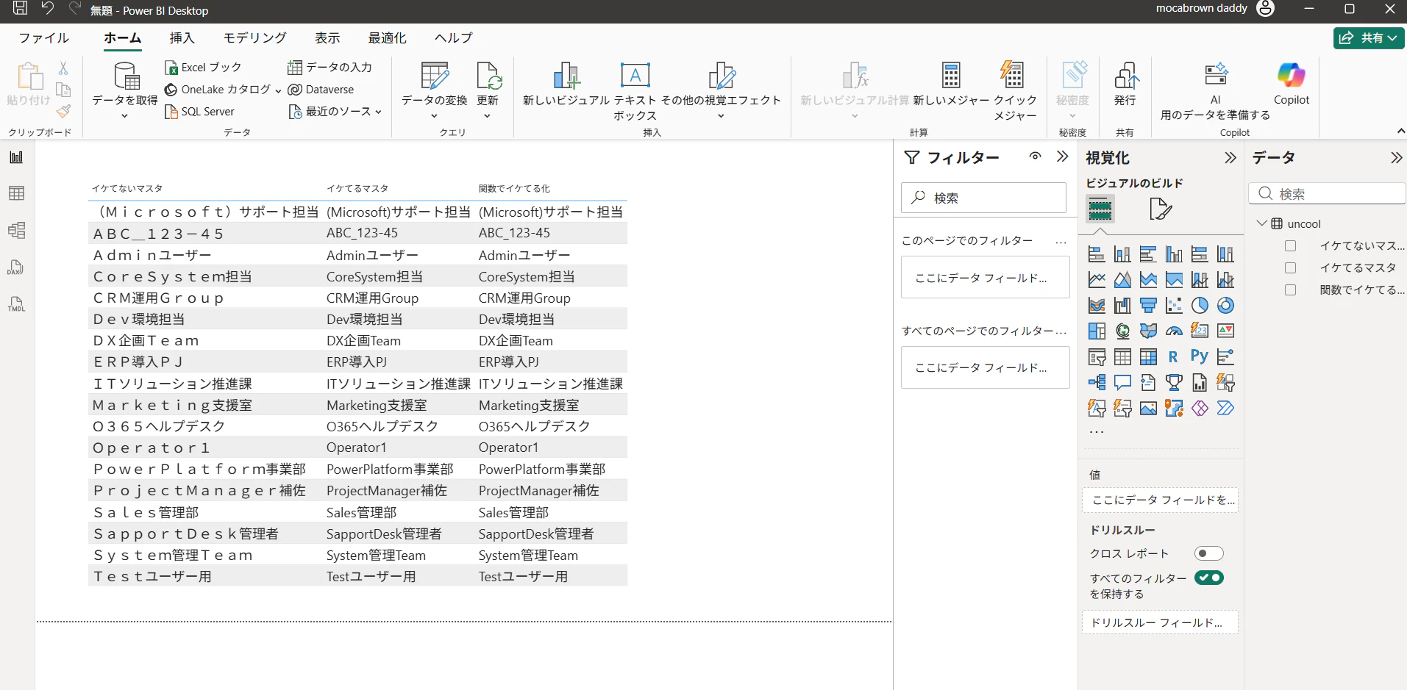Open the データの変換 dropdown arrow
Viewport: 1407px width, 690px height.
435,116
